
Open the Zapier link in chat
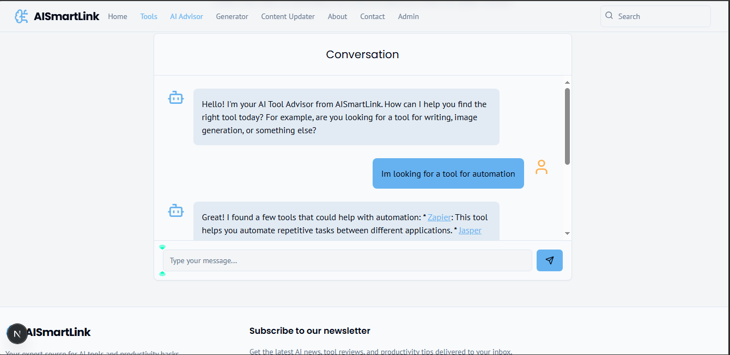point(439,217)
